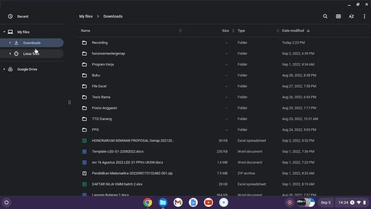Open Gmail from the shelf

(x=178, y=203)
